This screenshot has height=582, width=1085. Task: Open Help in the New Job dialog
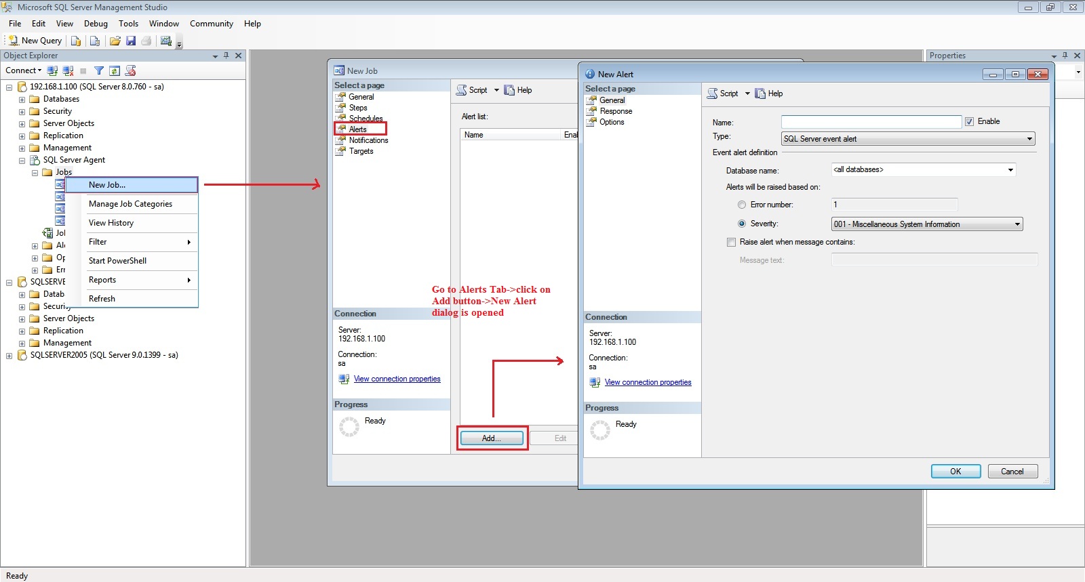[518, 90]
